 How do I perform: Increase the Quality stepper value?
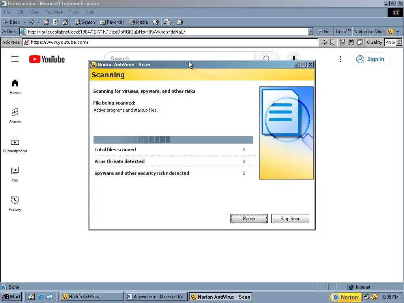click(x=399, y=41)
